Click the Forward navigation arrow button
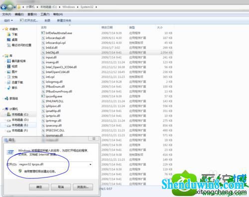249x197 pixels. click(x=10, y=7)
